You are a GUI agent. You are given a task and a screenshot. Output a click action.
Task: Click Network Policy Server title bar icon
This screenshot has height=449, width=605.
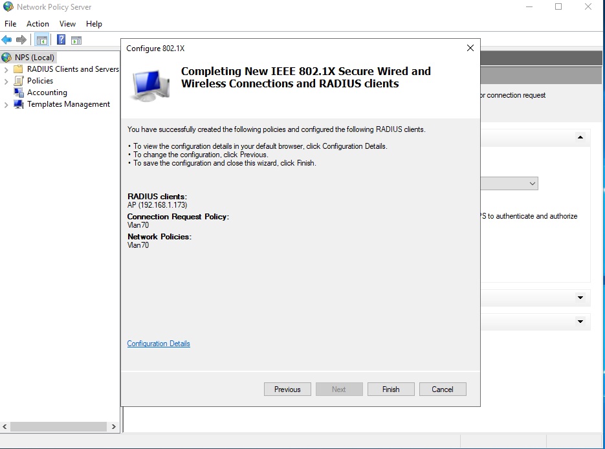coord(8,6)
